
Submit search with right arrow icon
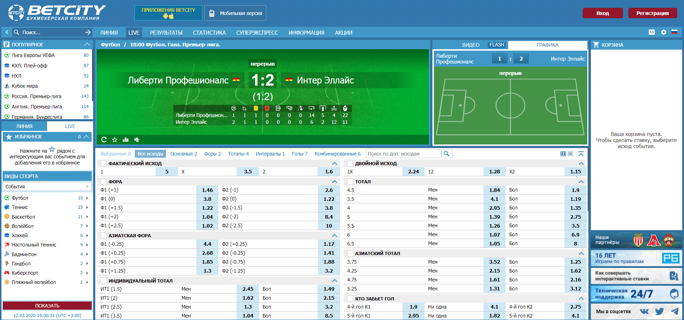(x=88, y=32)
